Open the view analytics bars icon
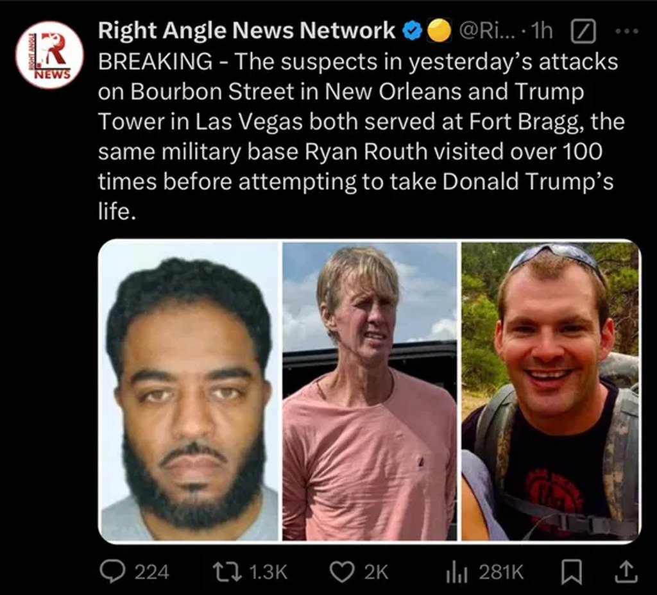The height and width of the screenshot is (595, 657). (457, 573)
